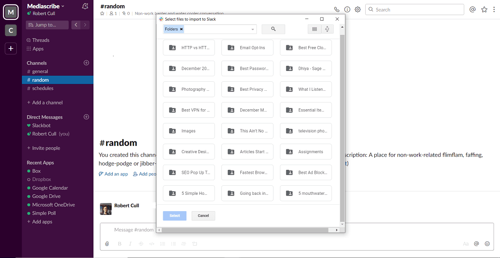Select the television pho... folder
This screenshot has width=500, height=258.
[306, 131]
